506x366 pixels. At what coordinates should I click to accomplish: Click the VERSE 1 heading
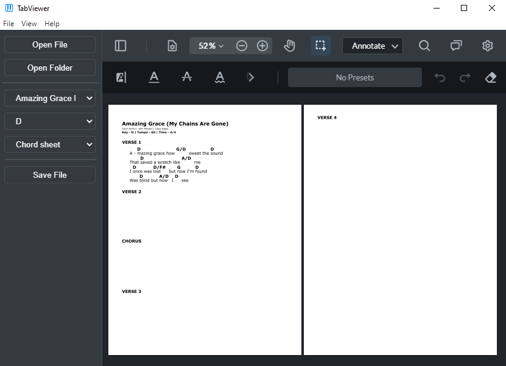tap(132, 143)
